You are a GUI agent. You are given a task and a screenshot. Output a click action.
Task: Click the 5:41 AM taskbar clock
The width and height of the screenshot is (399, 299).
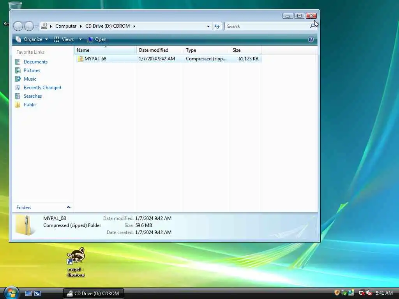coord(384,293)
